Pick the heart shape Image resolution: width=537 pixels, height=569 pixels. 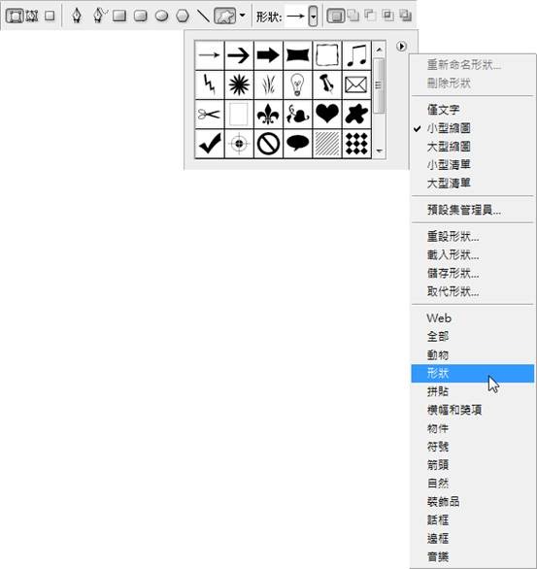(327, 114)
